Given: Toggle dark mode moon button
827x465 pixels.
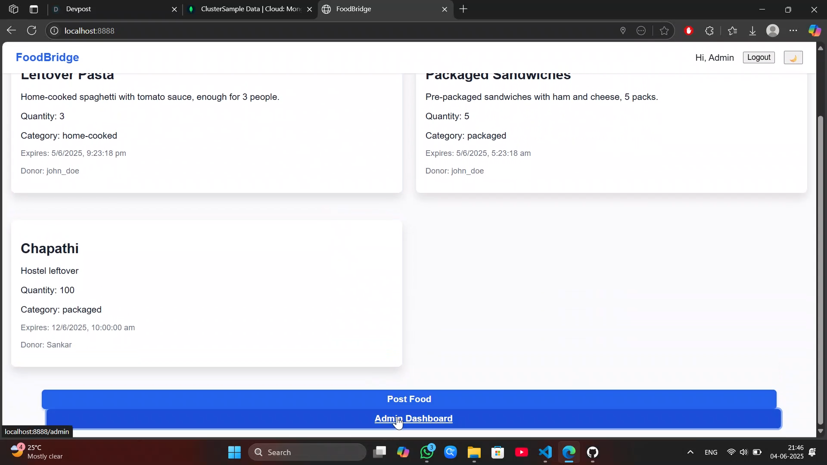Looking at the screenshot, I should tap(793, 58).
